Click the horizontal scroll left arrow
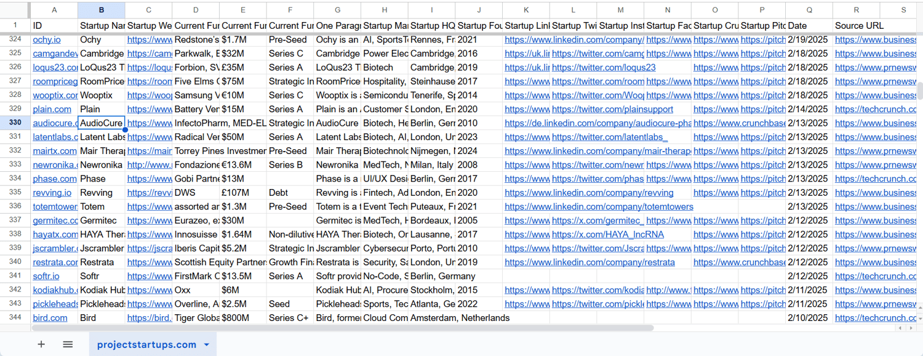The width and height of the screenshot is (923, 356). click(x=900, y=328)
